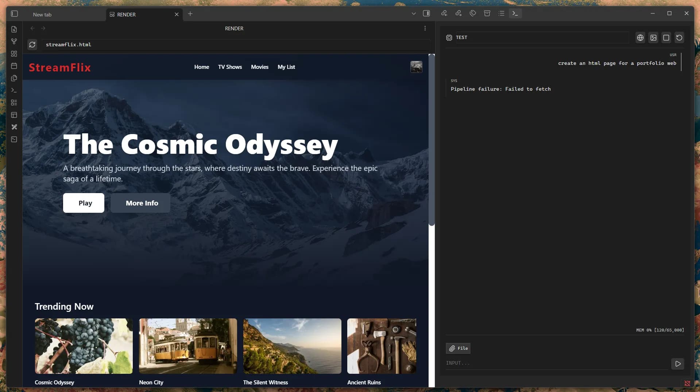Viewport: 700px width, 392px height.
Task: Expand the tab list dropdown chevron
Action: tap(414, 13)
